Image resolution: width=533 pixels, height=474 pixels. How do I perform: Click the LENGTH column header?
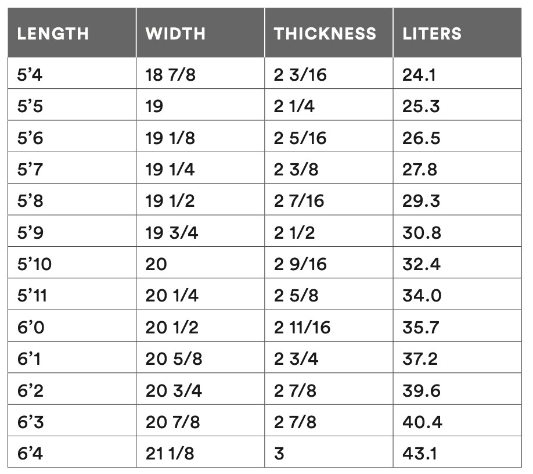pyautogui.click(x=53, y=33)
